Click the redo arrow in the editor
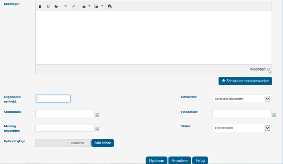This screenshot has width=283, height=164. click(x=74, y=6)
